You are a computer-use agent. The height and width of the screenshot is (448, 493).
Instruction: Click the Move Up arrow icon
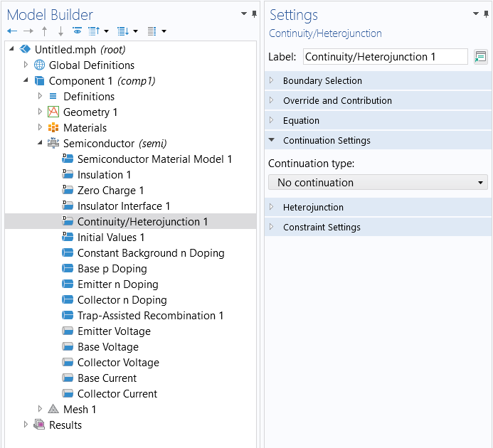(45, 31)
